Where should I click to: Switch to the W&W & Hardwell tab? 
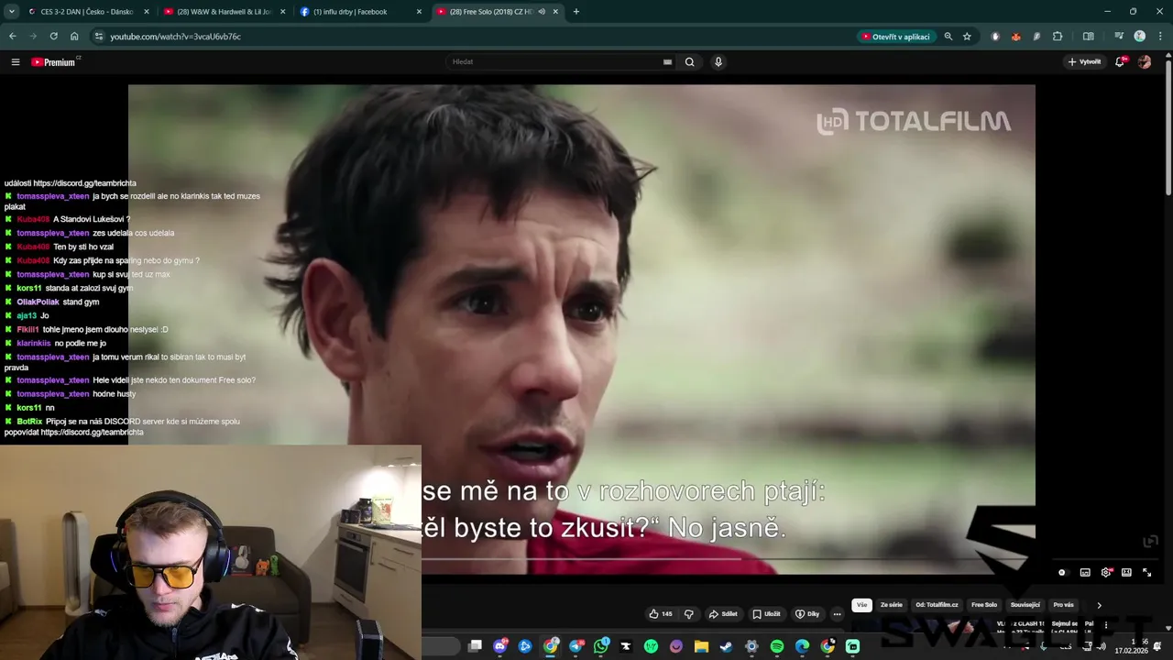[224, 12]
